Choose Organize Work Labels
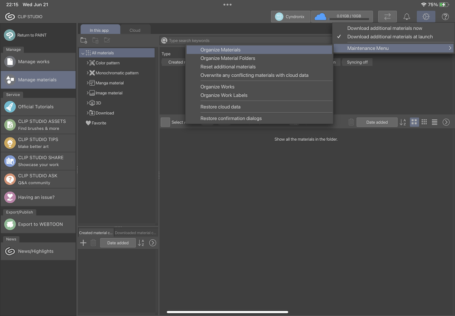Image resolution: width=455 pixels, height=316 pixels. point(259,95)
